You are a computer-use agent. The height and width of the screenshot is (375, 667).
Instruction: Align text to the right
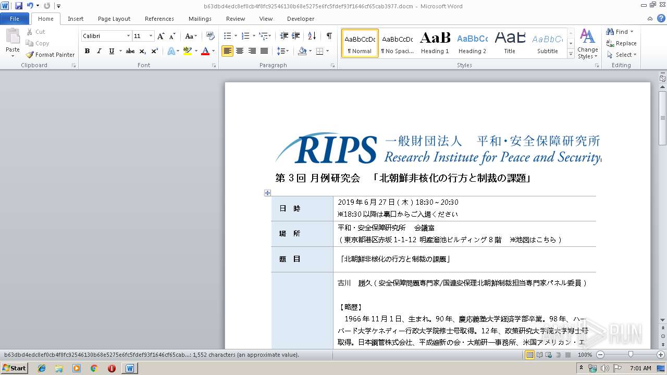[252, 51]
